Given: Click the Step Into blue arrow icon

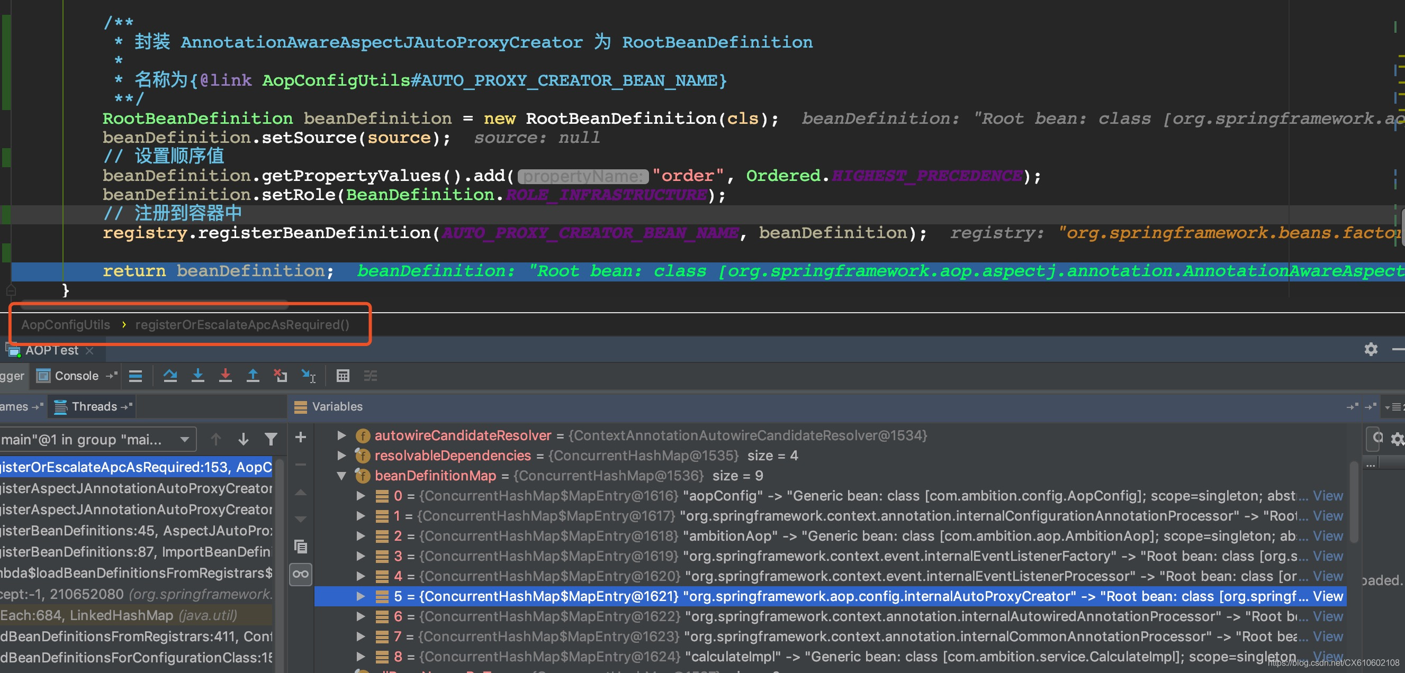Looking at the screenshot, I should coord(198,376).
